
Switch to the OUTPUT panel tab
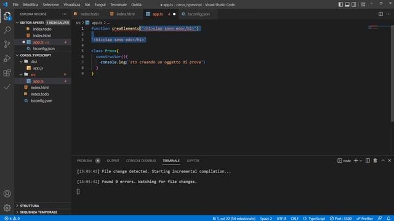113,161
